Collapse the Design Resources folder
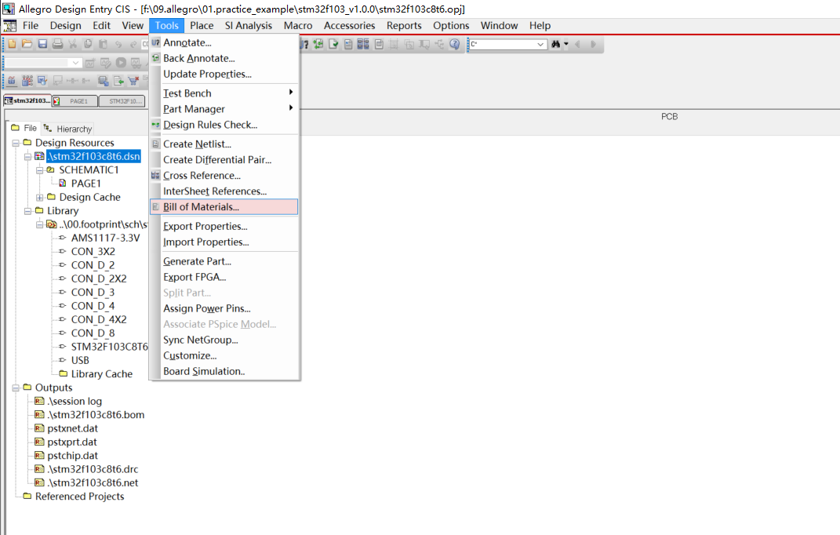 pyautogui.click(x=16, y=143)
